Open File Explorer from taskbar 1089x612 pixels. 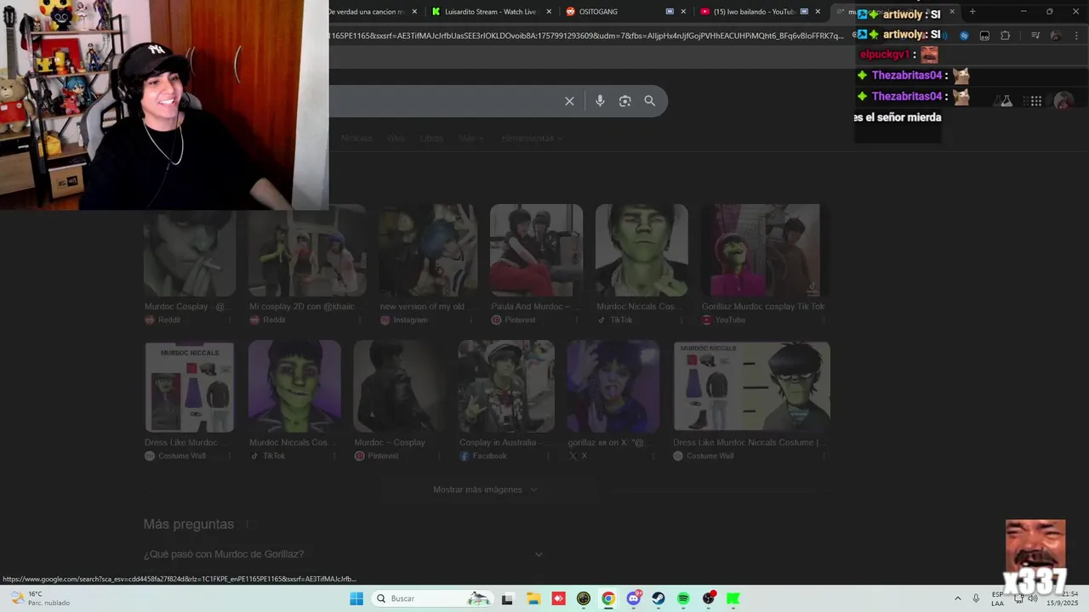(533, 598)
